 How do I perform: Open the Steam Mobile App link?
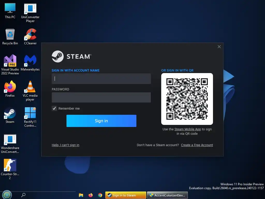point(188,129)
